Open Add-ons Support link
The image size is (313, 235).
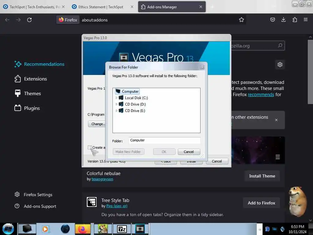pos(35,206)
